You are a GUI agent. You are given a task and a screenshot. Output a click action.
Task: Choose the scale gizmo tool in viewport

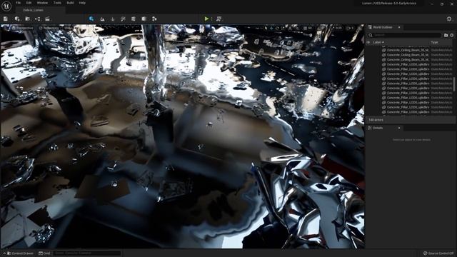[283, 29]
